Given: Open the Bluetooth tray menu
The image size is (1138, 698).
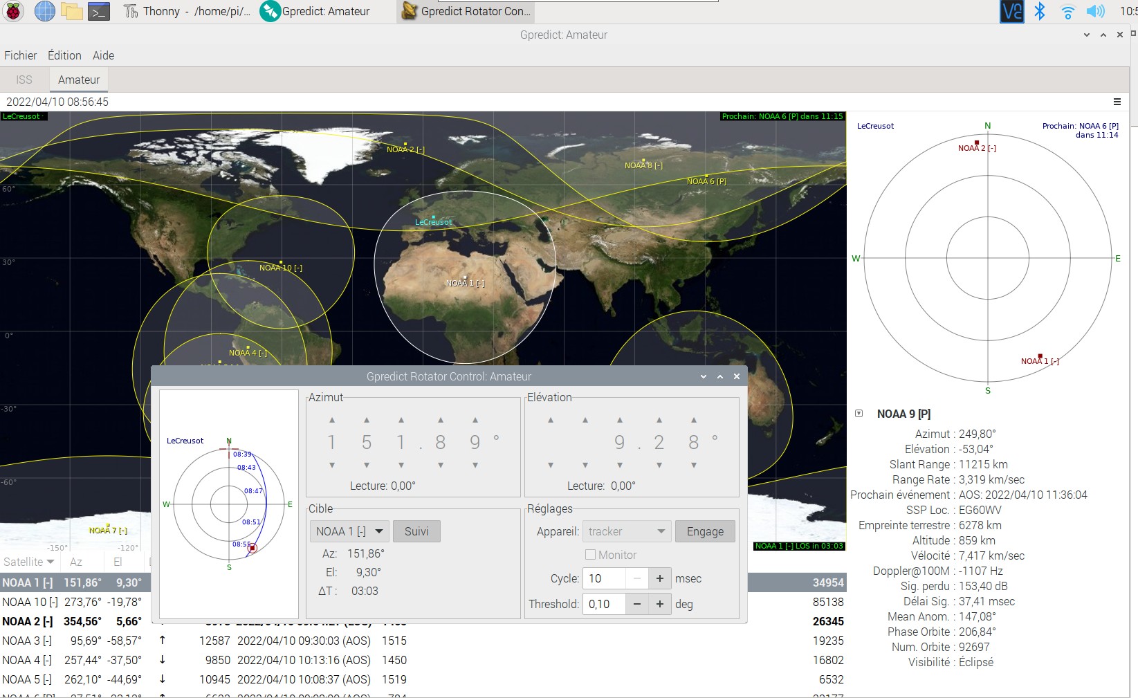Looking at the screenshot, I should click(x=1039, y=11).
